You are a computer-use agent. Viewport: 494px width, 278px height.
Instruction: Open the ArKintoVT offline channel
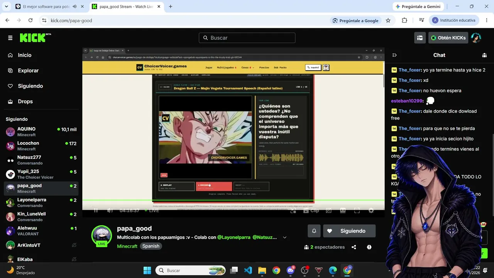(41, 245)
